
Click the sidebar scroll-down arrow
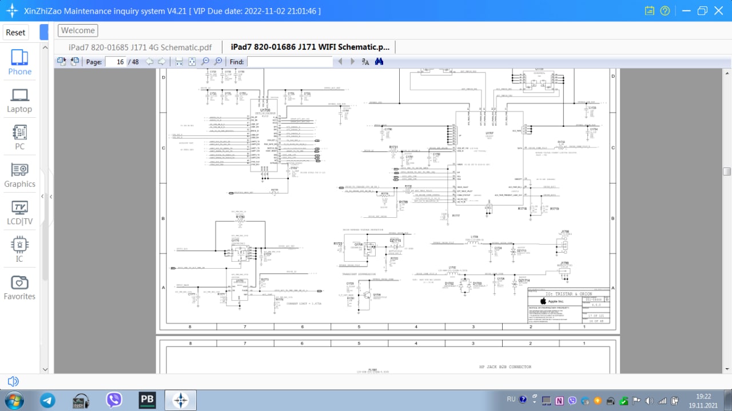coord(45,369)
